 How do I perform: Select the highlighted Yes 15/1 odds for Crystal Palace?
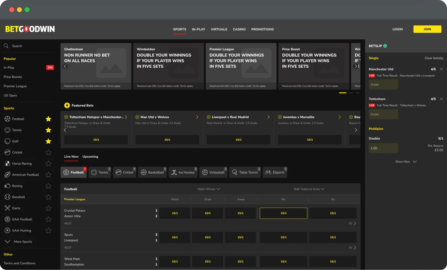[283, 213]
